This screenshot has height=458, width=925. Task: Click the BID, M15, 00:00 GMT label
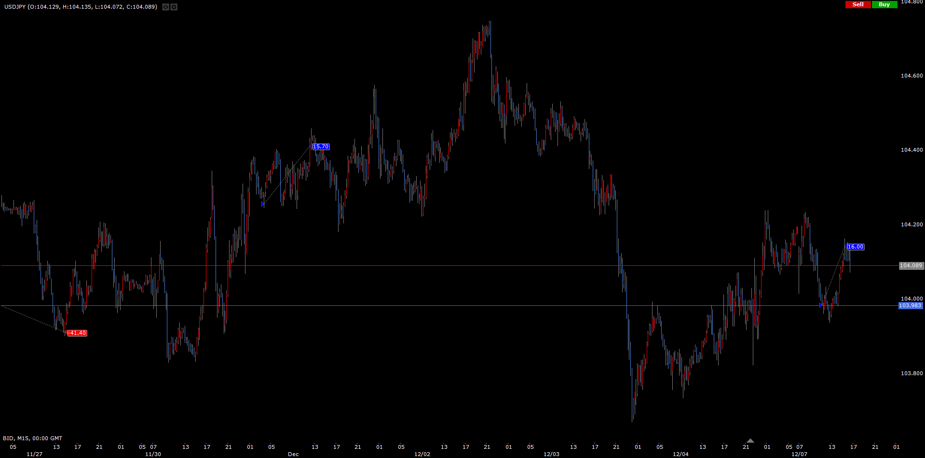[32, 438]
